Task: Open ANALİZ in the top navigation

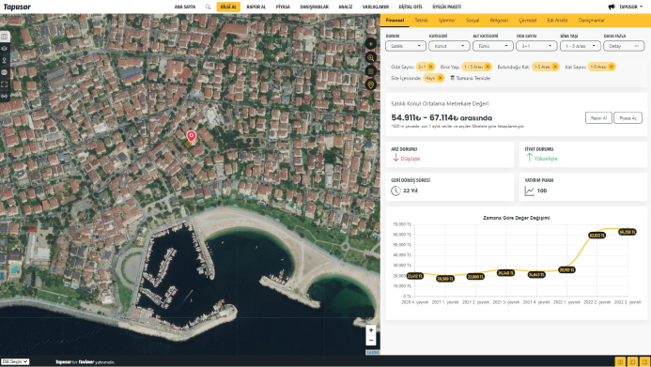Action: click(x=345, y=8)
